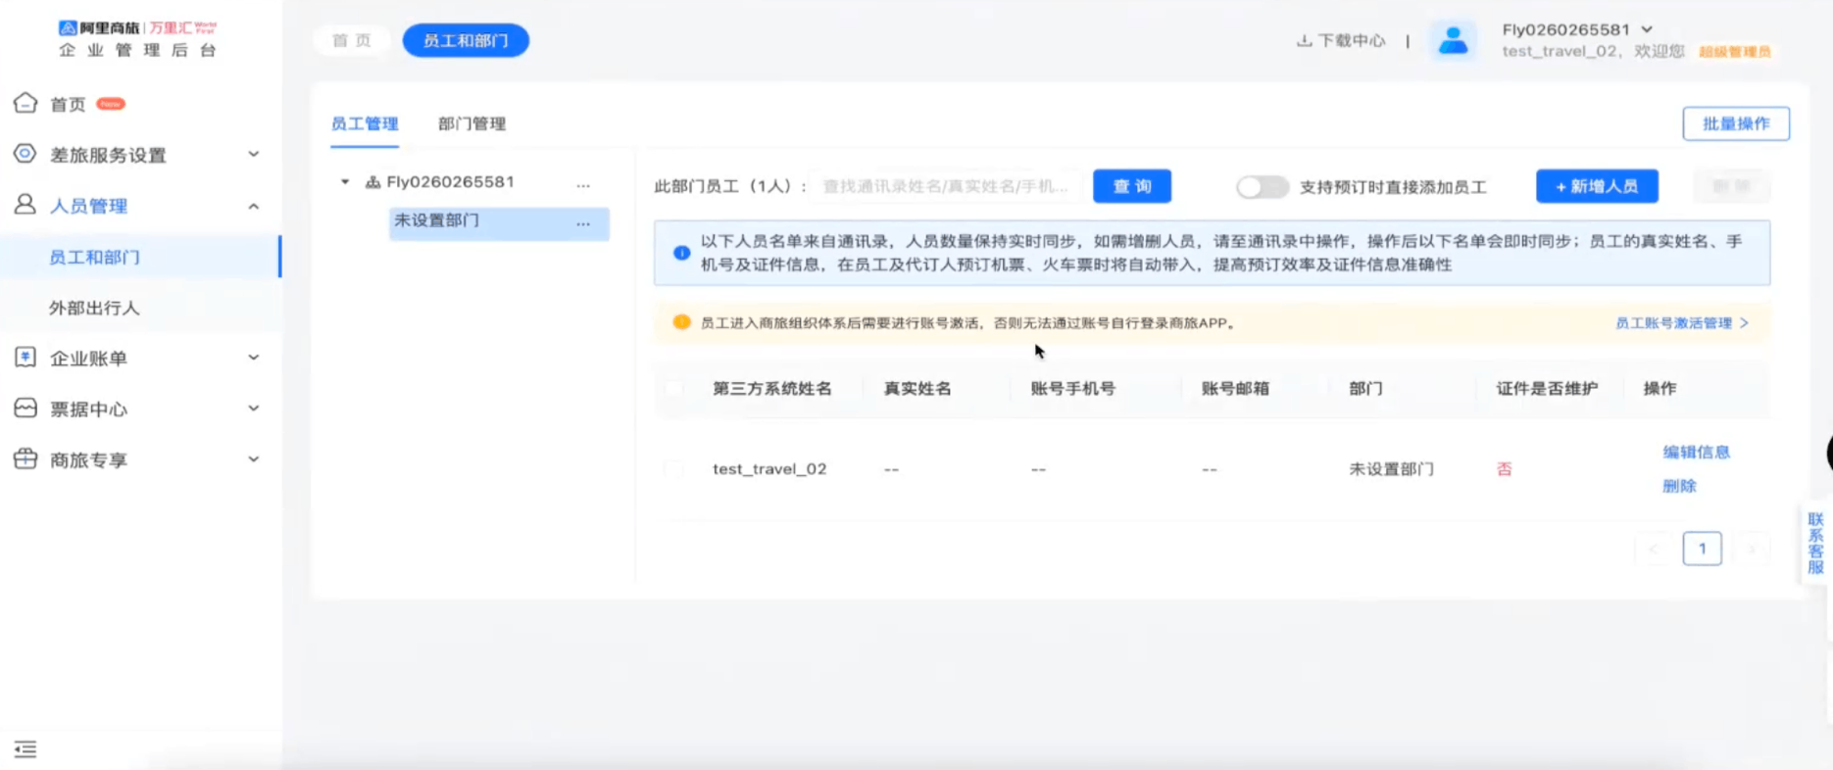Focus the employee search input field
The height and width of the screenshot is (770, 1833).
(x=946, y=186)
